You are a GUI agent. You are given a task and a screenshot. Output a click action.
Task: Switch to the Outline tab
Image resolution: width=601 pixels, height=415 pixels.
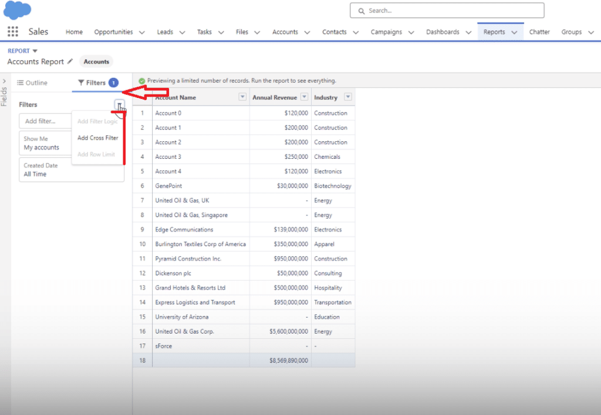pos(32,83)
